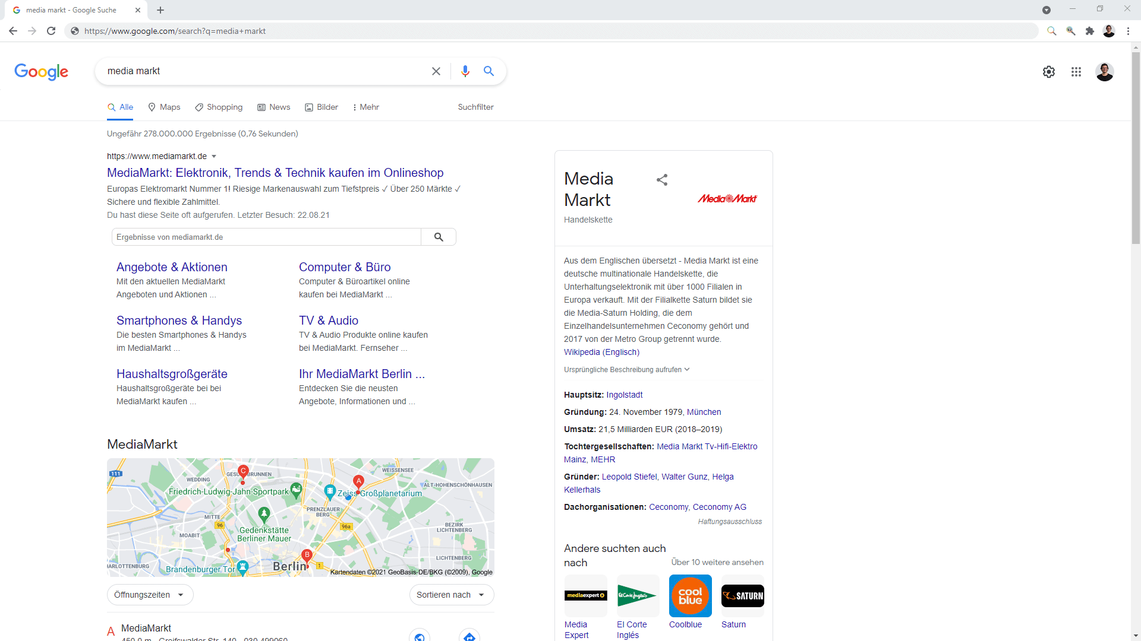The image size is (1141, 641).
Task: Submit search with blue magnifier icon
Action: point(489,71)
